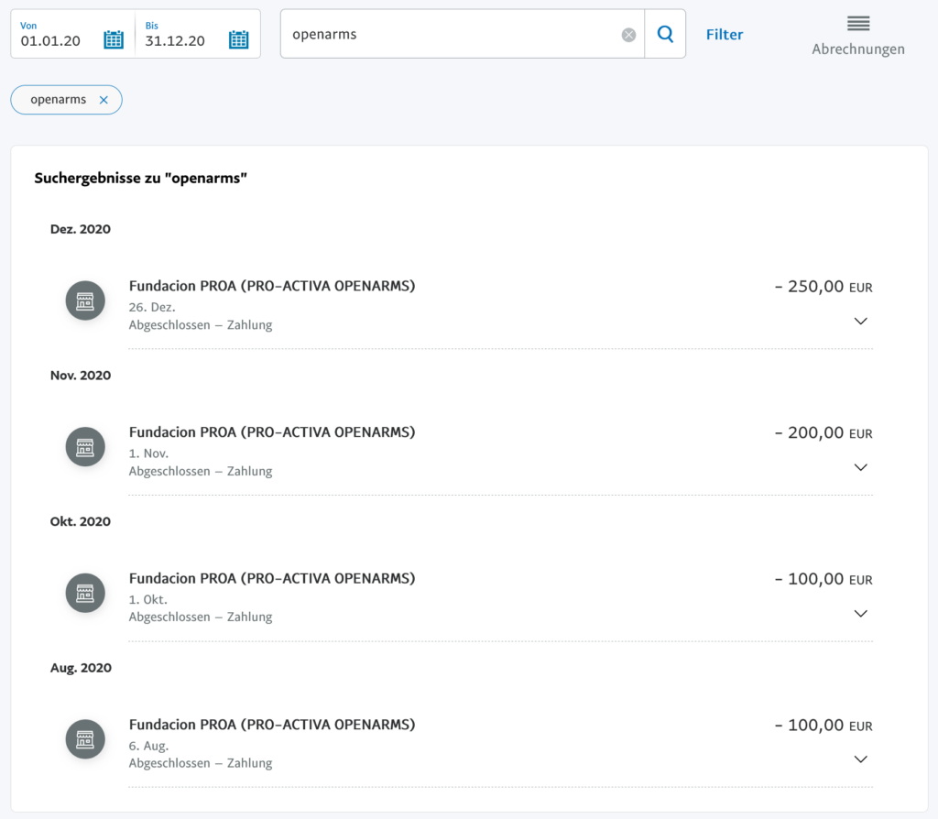This screenshot has height=819, width=938.
Task: Edit the Bis end date 31.12.20
Action: [x=175, y=41]
